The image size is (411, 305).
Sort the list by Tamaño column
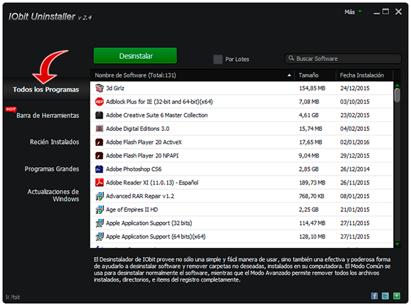[x=314, y=75]
